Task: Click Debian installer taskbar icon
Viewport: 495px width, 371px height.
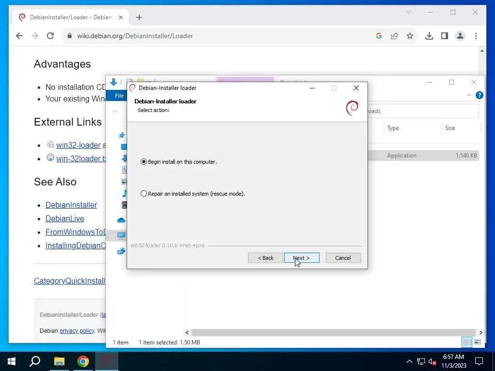Action: (107, 361)
